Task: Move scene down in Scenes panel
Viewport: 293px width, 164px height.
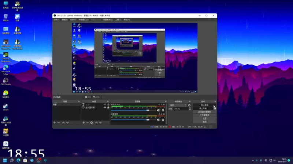Action: point(67,122)
